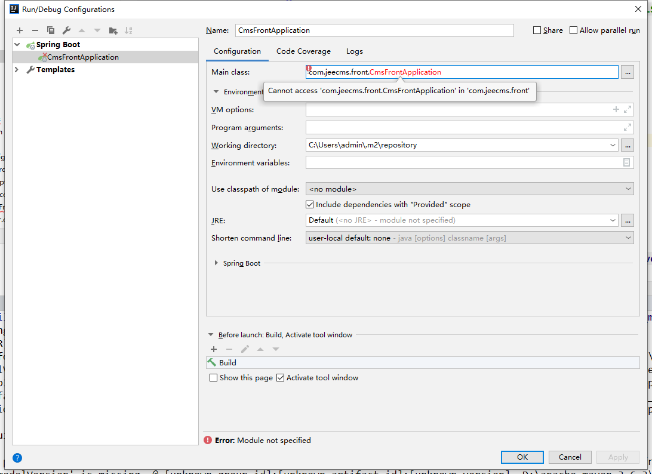Browse for Main class using ellipsis button
The width and height of the screenshot is (652, 474).
pyautogui.click(x=627, y=72)
